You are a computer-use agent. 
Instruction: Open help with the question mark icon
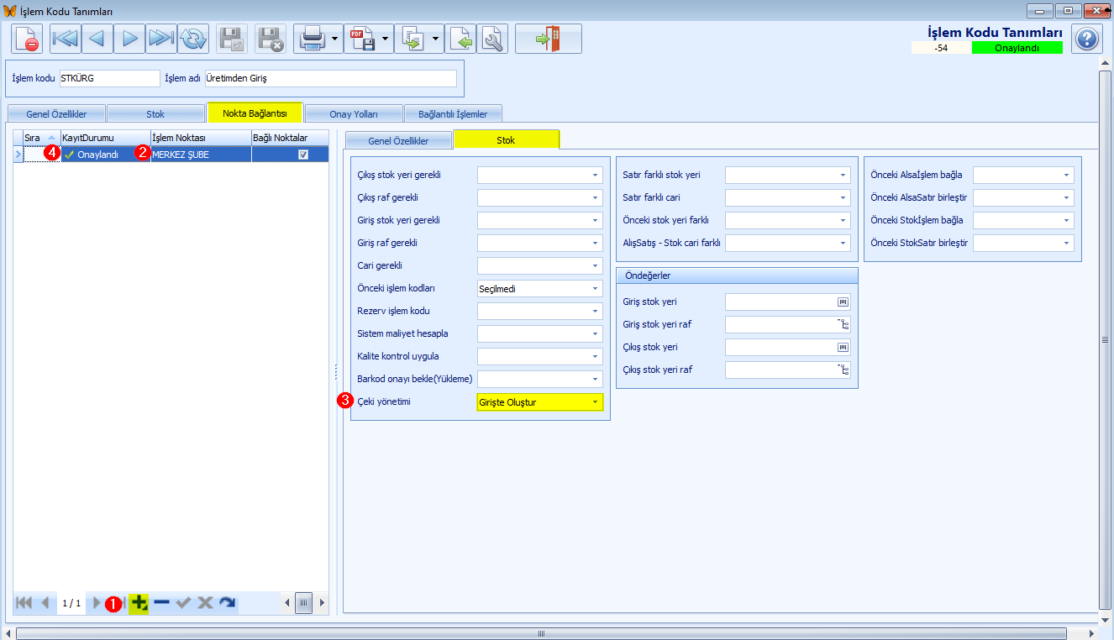point(1086,39)
